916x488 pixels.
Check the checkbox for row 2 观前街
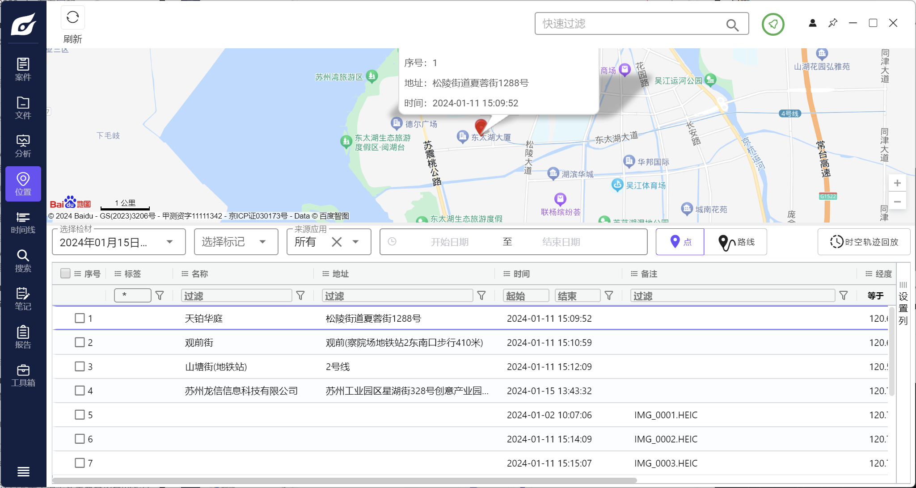[80, 342]
